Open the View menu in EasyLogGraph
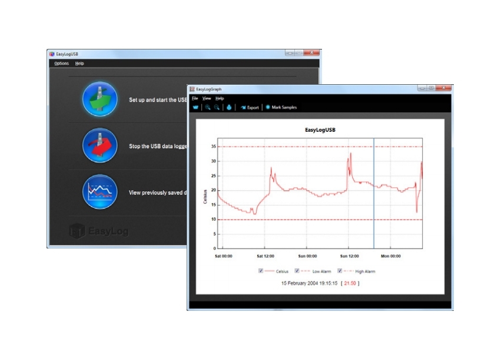The image size is (478, 358). (207, 98)
